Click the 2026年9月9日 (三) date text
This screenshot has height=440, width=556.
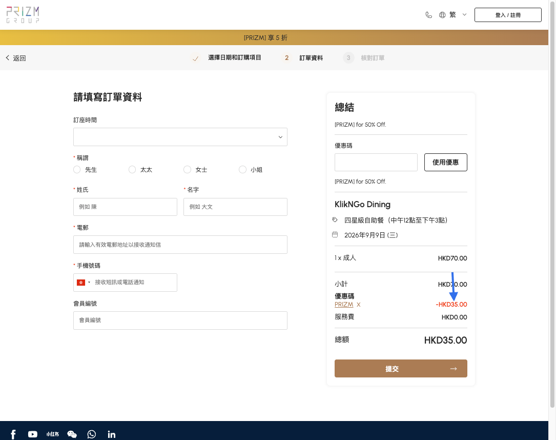(371, 235)
